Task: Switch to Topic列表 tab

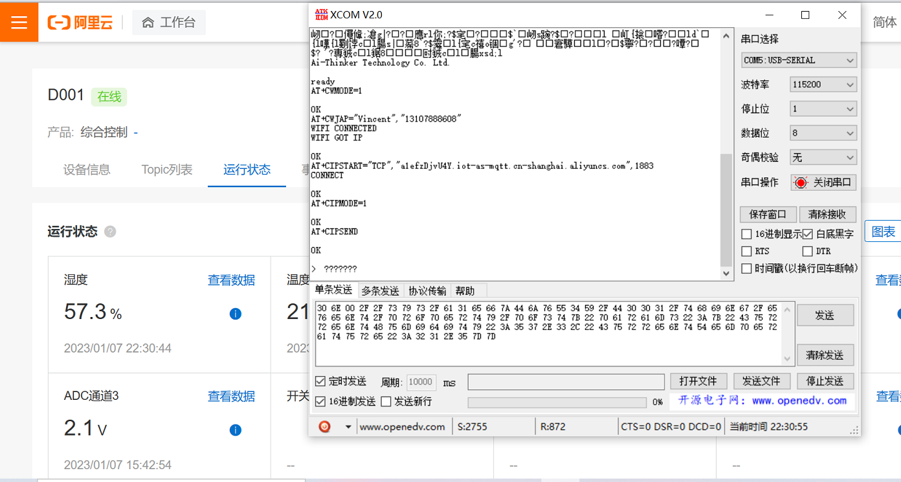Action: click(167, 170)
